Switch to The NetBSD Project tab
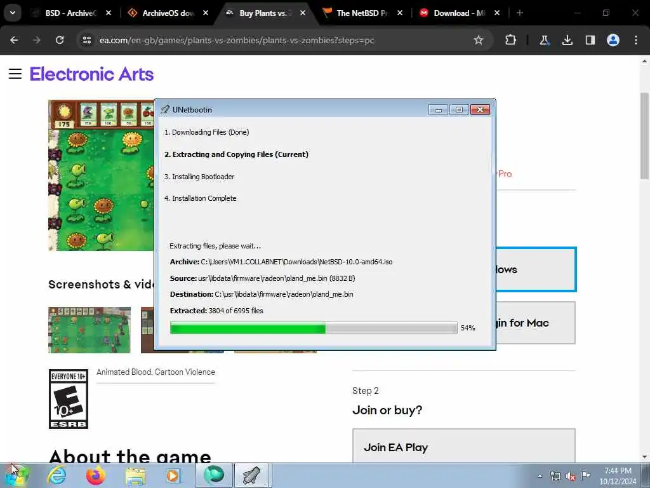Viewport: 650px width, 488px height. pyautogui.click(x=362, y=13)
